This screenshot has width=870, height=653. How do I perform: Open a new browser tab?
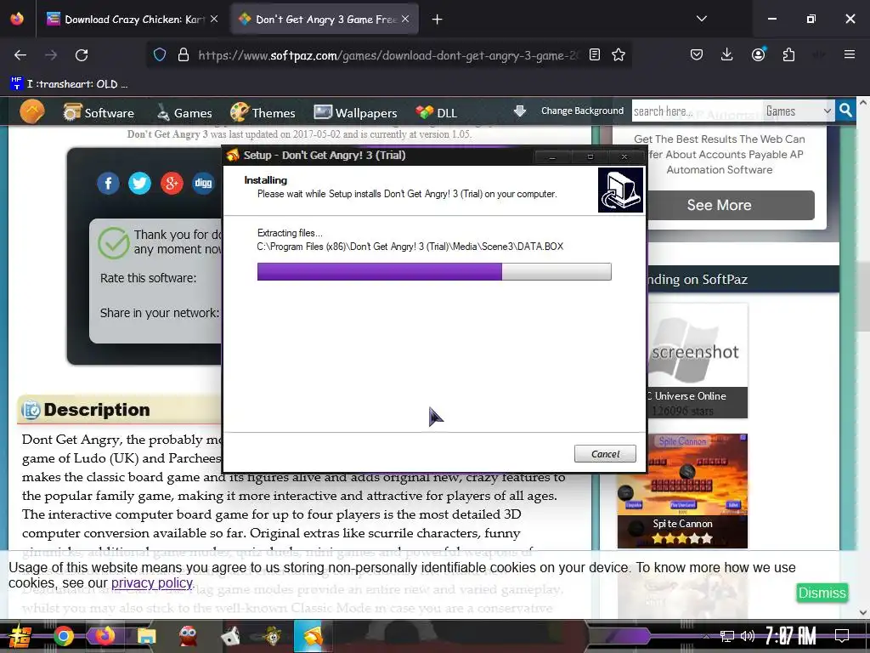pyautogui.click(x=438, y=20)
